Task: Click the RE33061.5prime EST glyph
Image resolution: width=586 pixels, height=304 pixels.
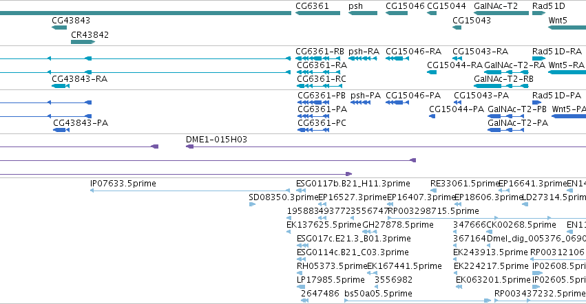Action: [x=434, y=191]
